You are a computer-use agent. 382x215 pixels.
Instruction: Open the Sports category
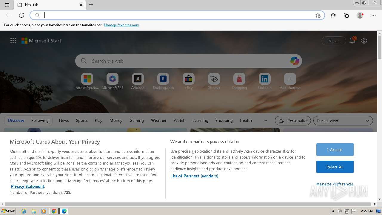click(x=82, y=120)
